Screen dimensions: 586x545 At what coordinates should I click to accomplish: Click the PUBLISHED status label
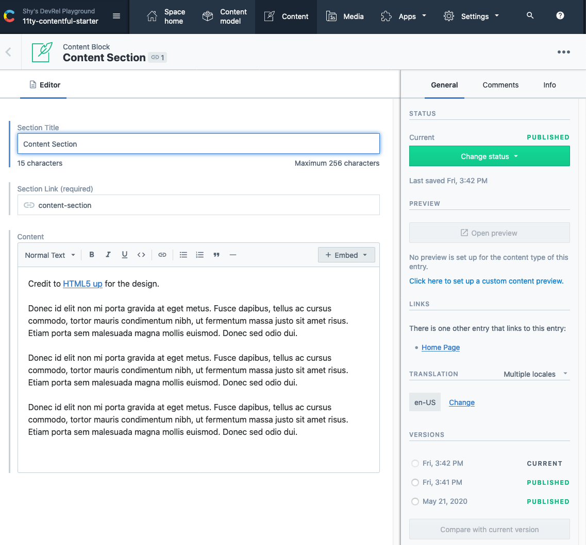[x=548, y=137]
